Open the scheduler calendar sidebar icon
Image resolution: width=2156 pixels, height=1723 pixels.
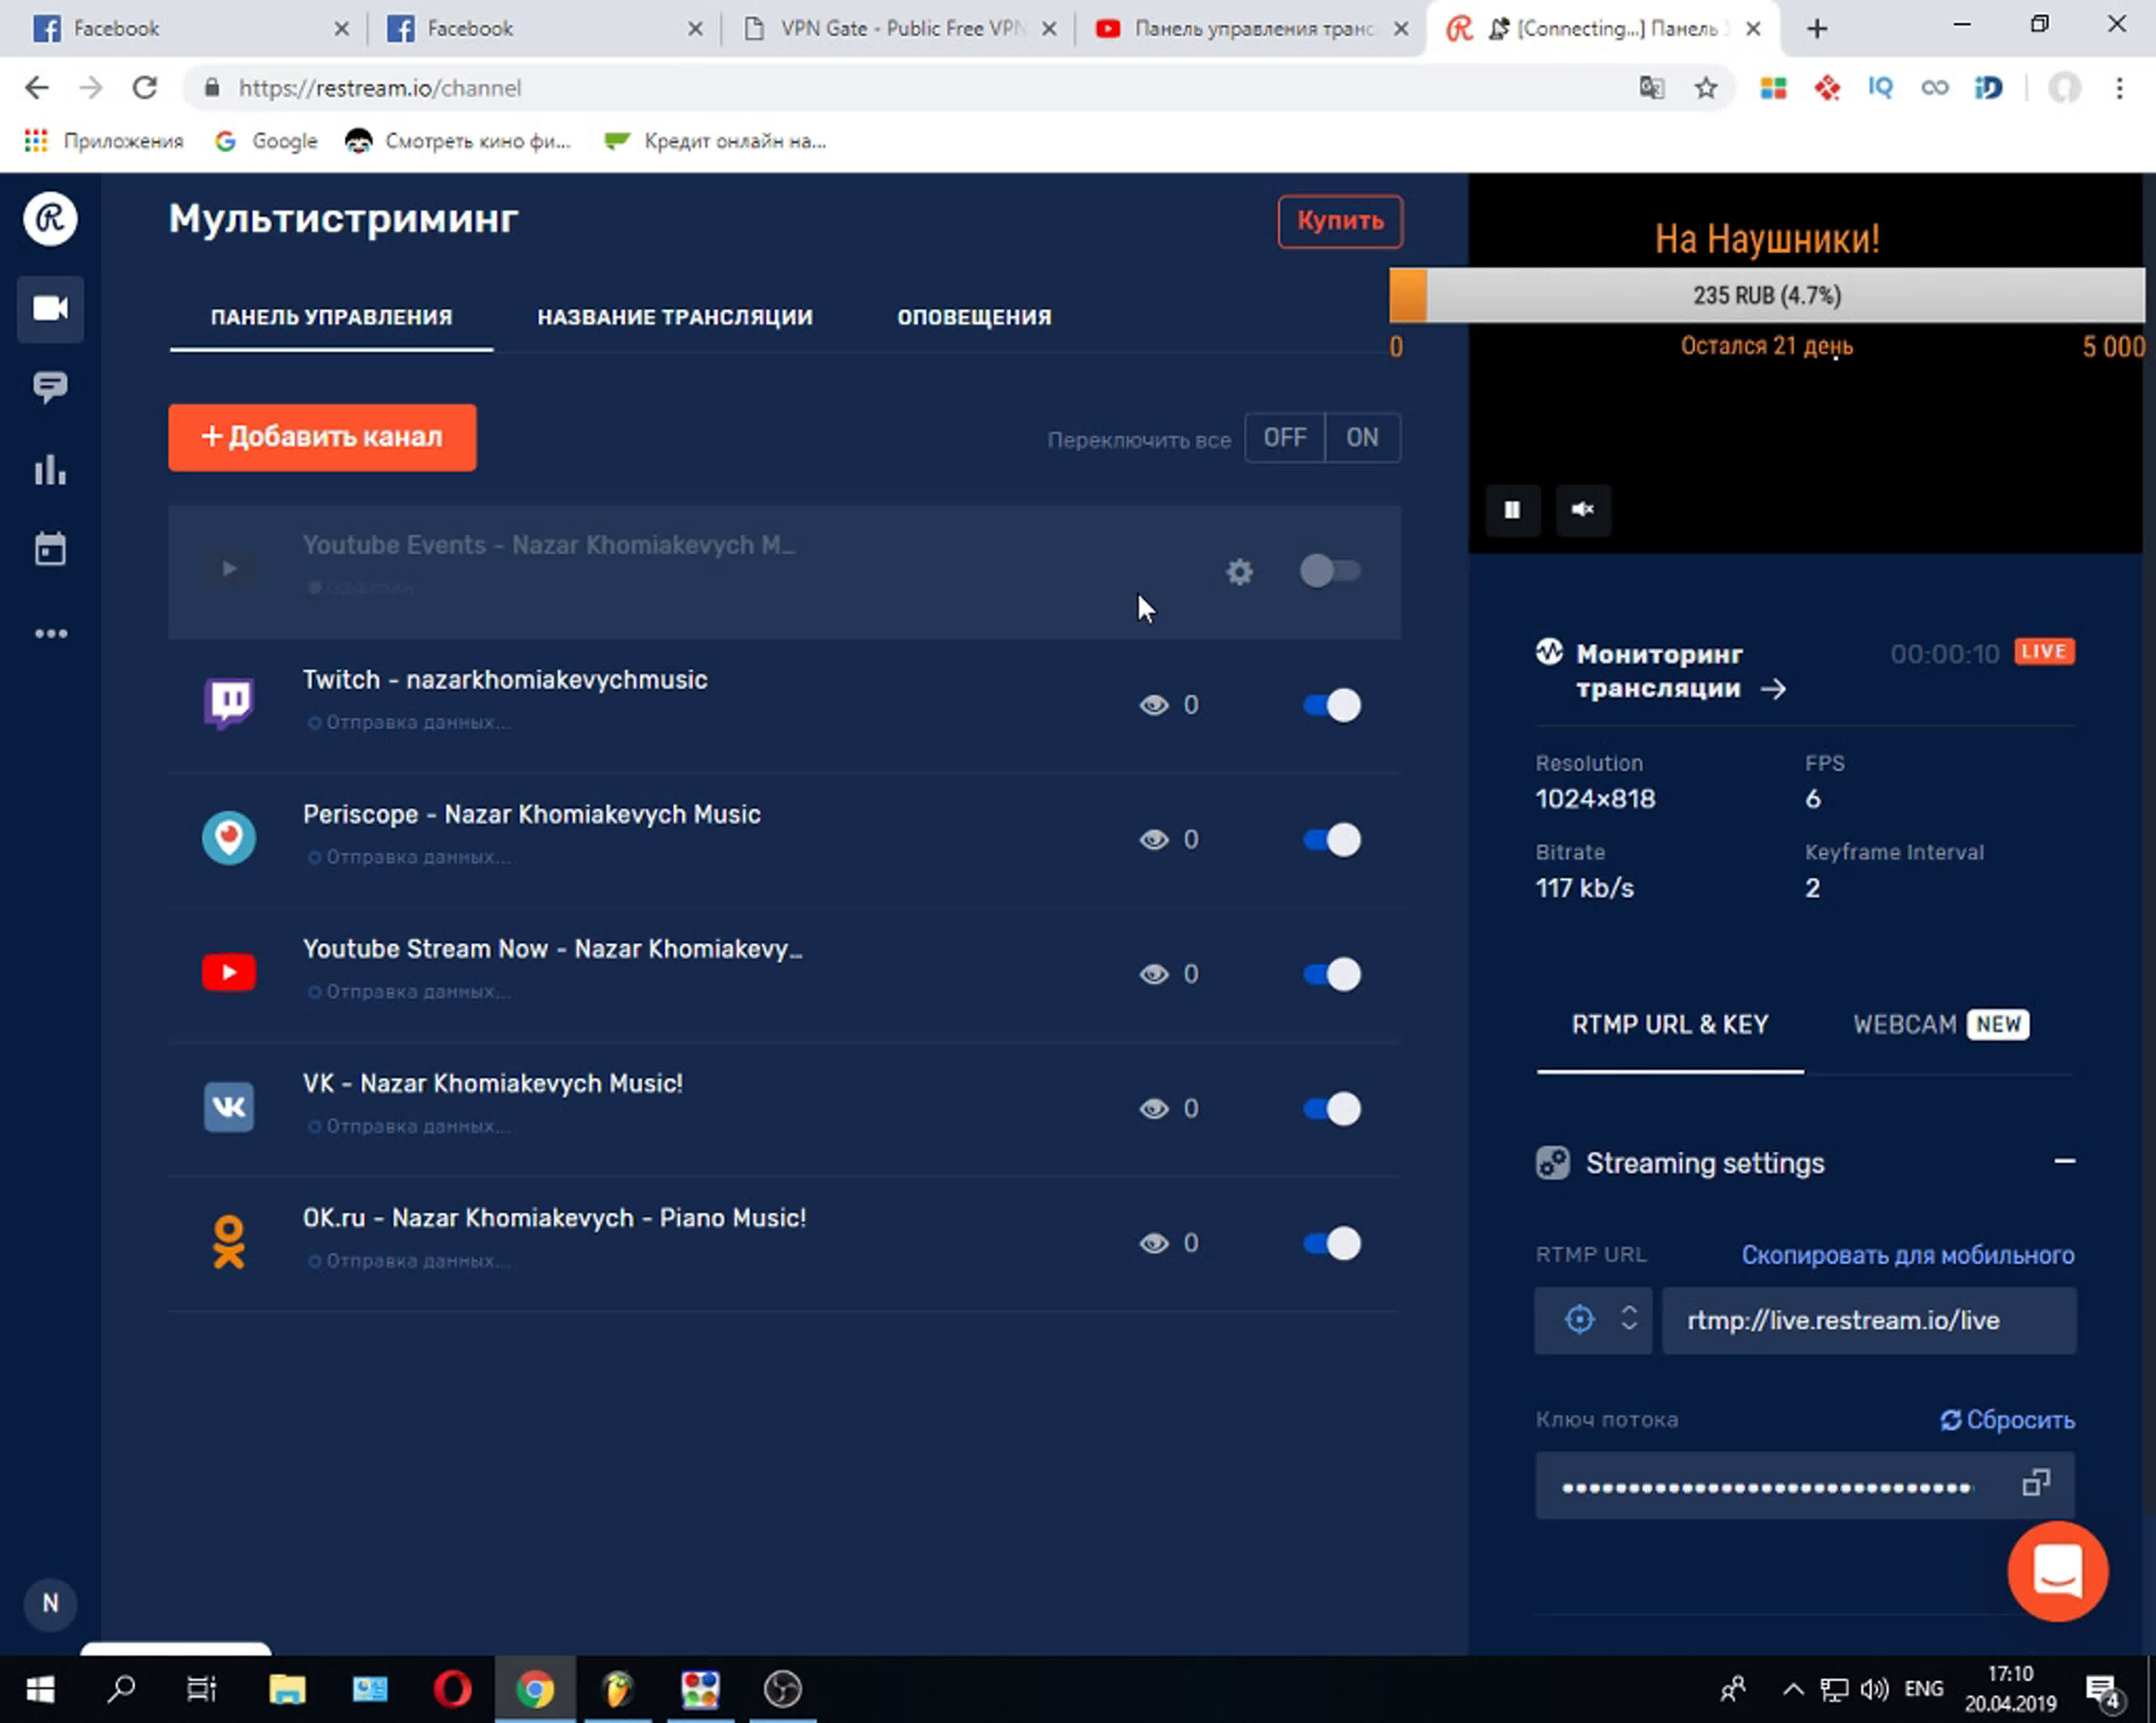click(50, 548)
